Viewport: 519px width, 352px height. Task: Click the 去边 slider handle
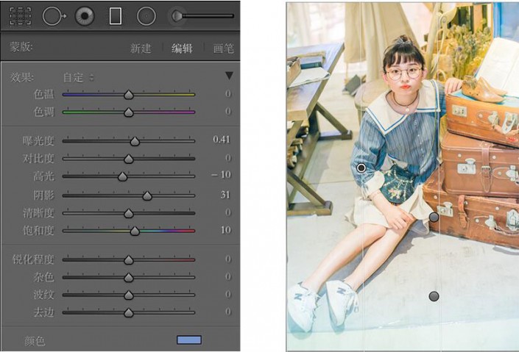[129, 312]
